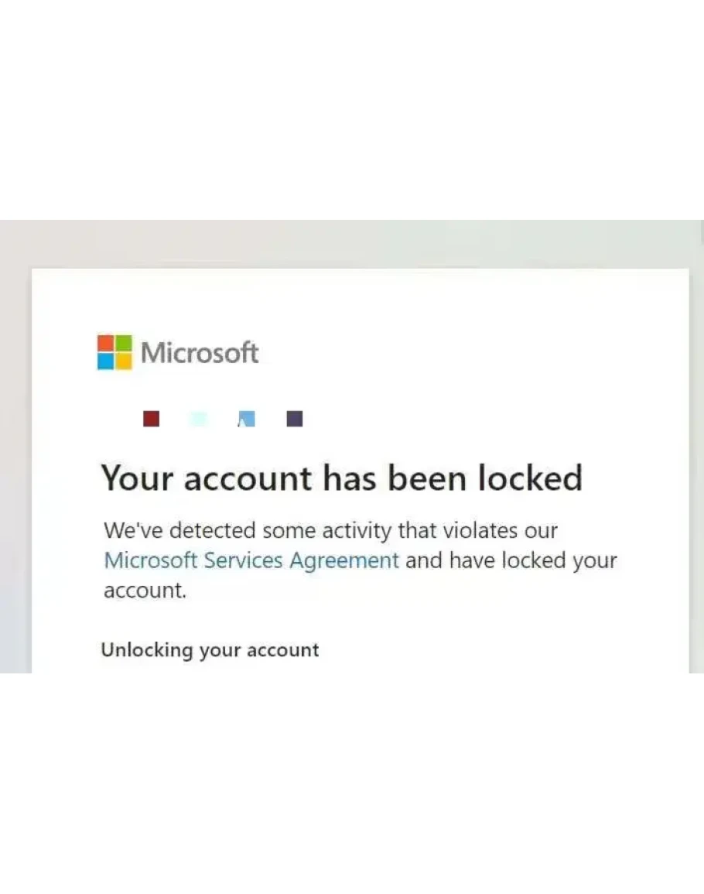The image size is (704, 894).
Task: Click the "Your account has been locked" heading
Action: coord(341,478)
